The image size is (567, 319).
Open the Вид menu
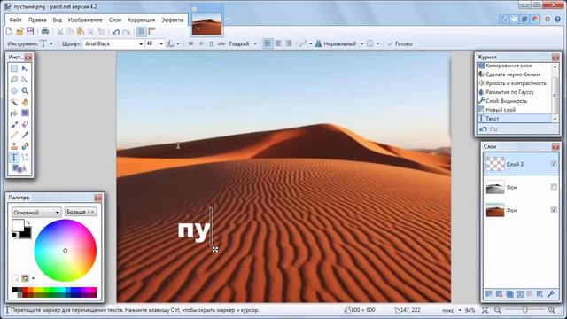coord(57,19)
